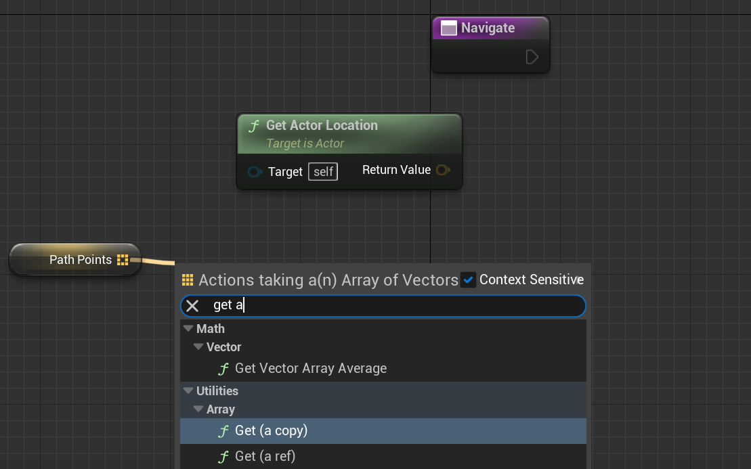Collapse the Vector subcategory
The width and height of the screenshot is (751, 469).
(198, 347)
